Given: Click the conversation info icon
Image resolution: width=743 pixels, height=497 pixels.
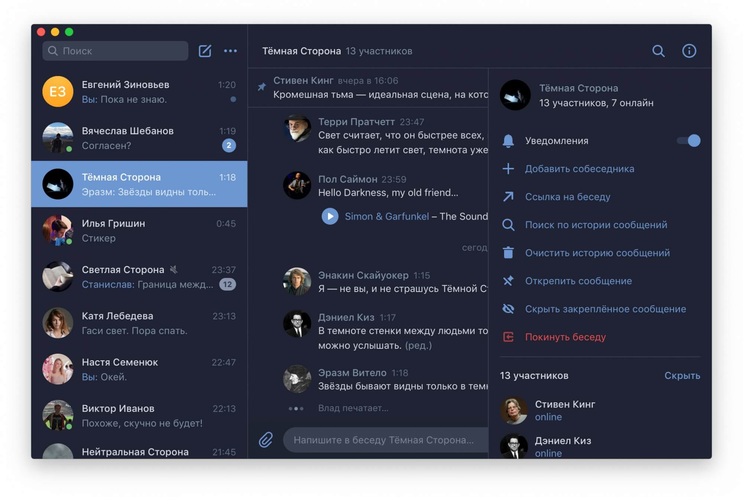Looking at the screenshot, I should pos(689,51).
